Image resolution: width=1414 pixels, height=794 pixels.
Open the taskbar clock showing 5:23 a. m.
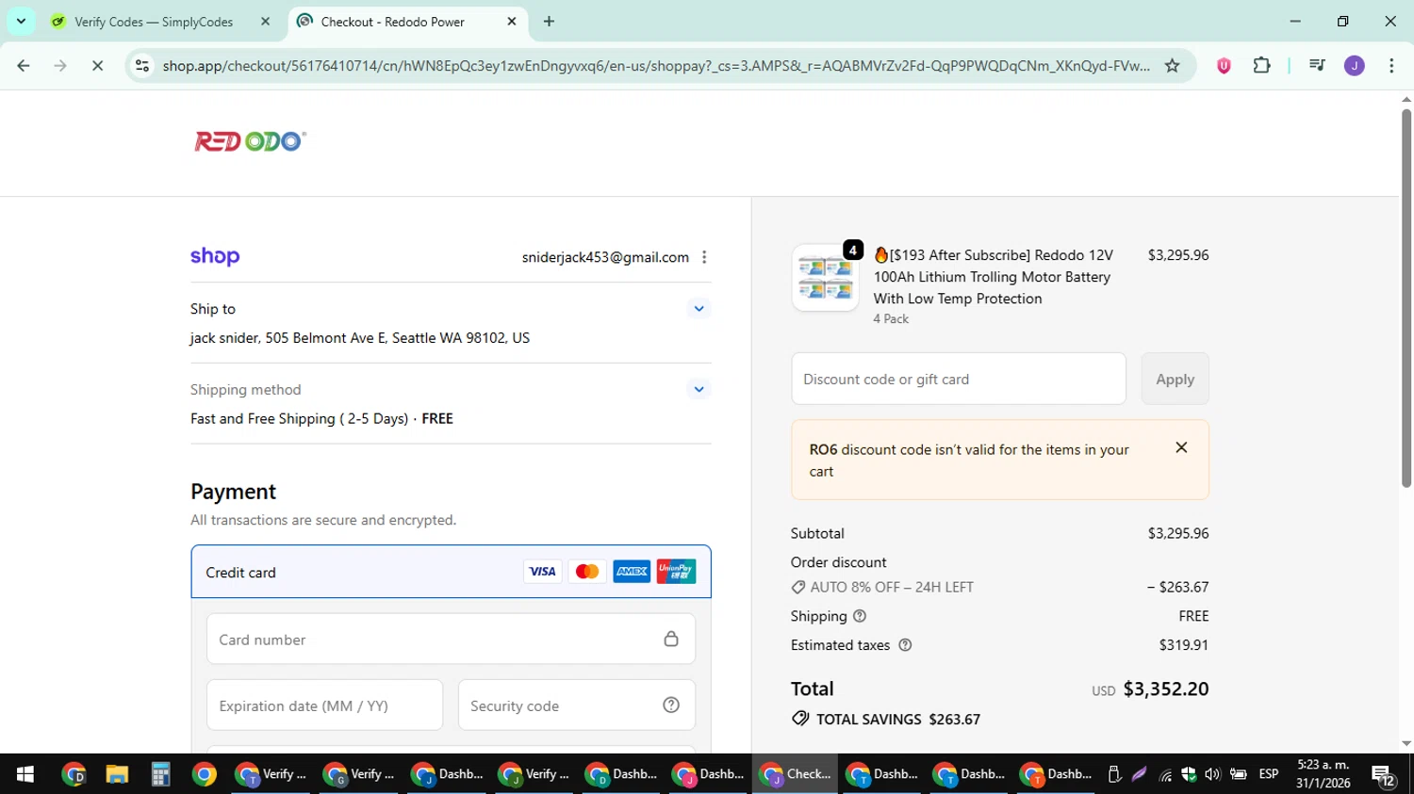pyautogui.click(x=1323, y=774)
